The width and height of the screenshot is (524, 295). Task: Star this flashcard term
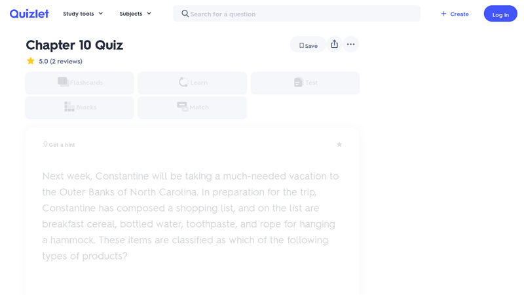(339, 144)
